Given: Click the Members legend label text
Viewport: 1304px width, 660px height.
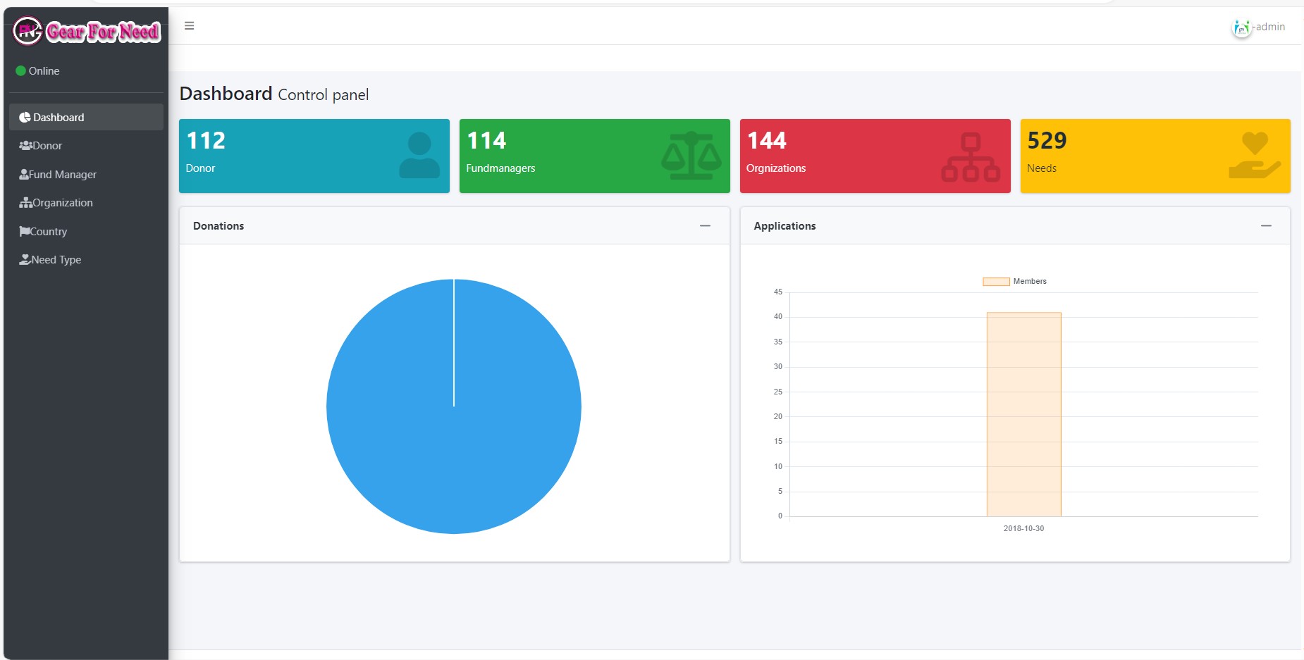Looking at the screenshot, I should [1030, 281].
